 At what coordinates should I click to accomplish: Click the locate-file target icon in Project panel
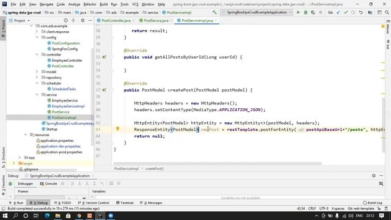(x=65, y=20)
